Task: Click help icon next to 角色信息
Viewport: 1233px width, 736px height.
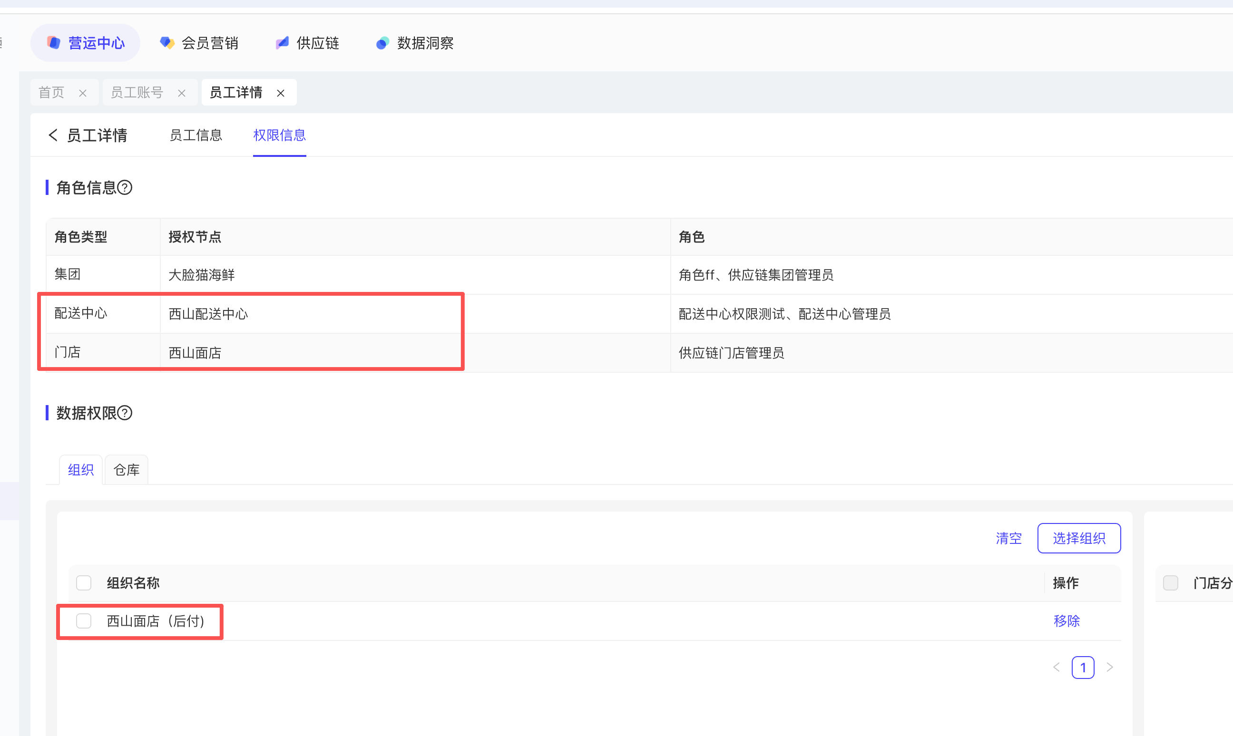Action: click(125, 187)
